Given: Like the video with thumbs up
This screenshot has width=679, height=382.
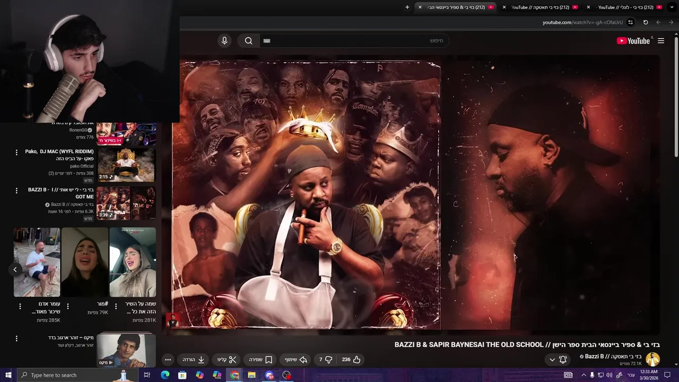Looking at the screenshot, I should point(351,360).
